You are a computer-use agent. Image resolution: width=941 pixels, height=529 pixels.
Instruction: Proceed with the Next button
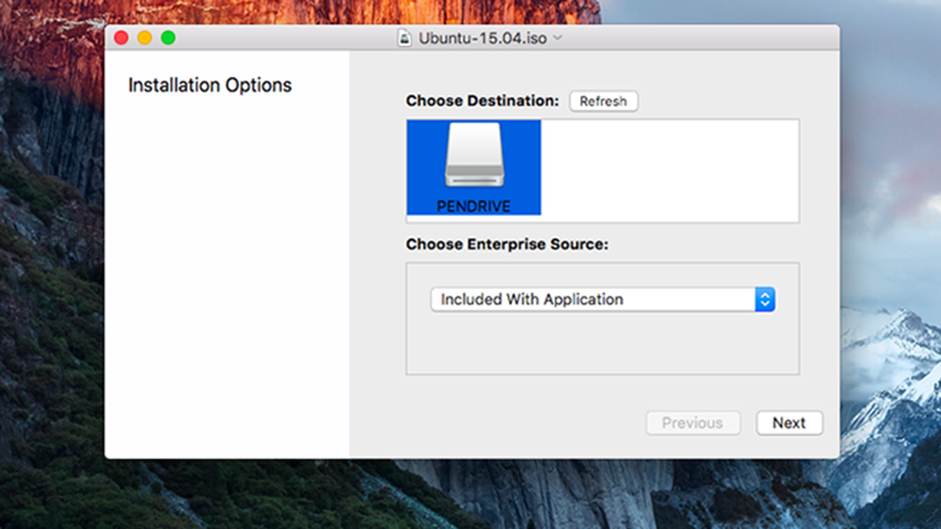pyautogui.click(x=788, y=423)
